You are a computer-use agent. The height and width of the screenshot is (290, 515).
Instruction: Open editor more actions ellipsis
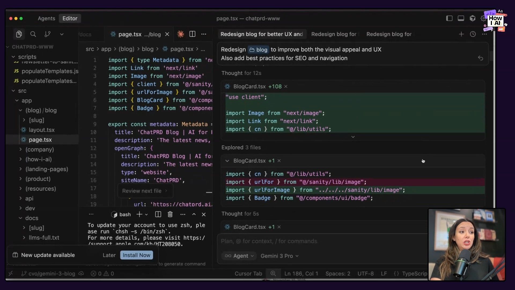coord(204,34)
